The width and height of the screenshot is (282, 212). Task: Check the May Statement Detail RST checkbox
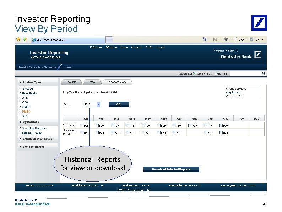coord(143,132)
